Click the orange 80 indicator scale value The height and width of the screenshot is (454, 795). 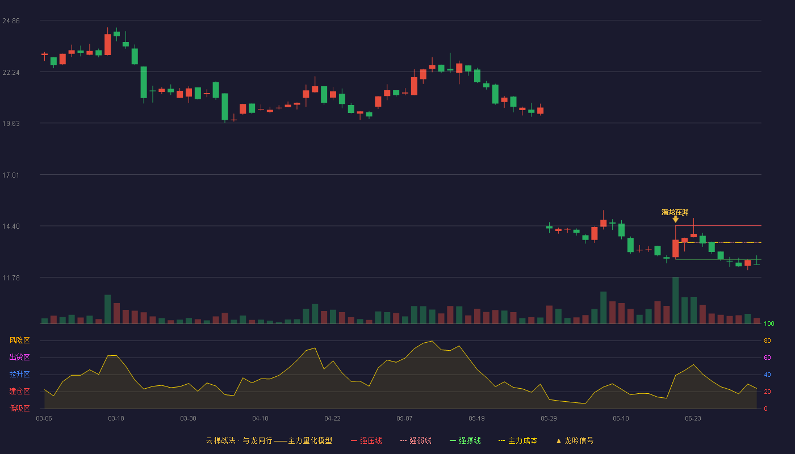767,340
